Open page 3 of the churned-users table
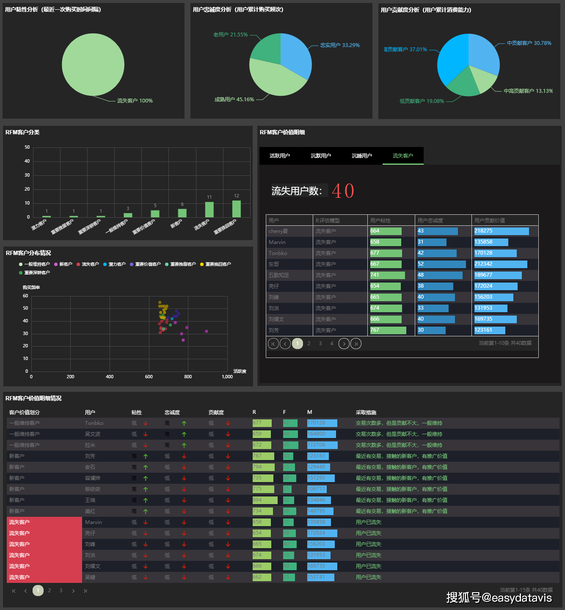 (320, 344)
